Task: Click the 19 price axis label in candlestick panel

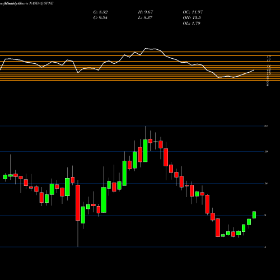Action: point(266,152)
